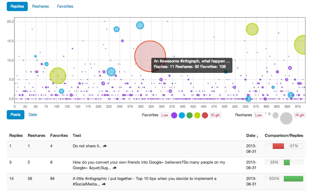Click share arrow on 'Do not share it..' post

(x=105, y=146)
